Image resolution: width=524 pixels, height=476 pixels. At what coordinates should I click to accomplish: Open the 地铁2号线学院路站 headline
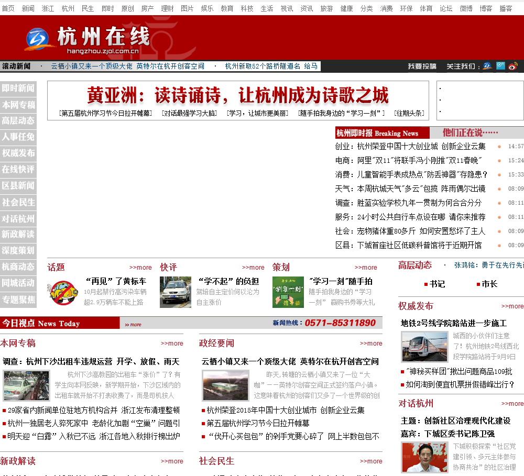pyautogui.click(x=453, y=323)
